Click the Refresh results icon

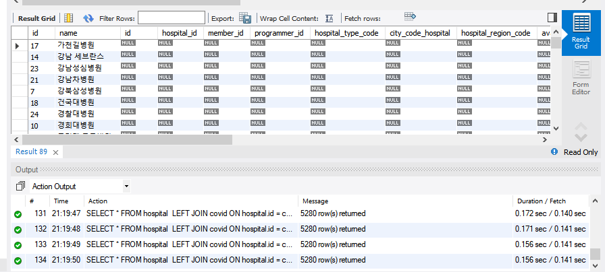(x=88, y=18)
